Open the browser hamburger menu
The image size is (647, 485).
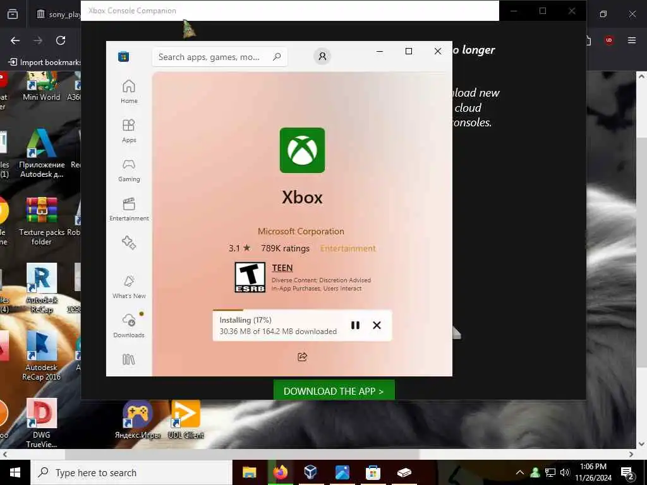(632, 40)
